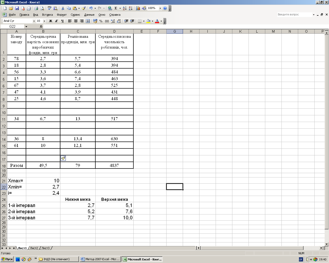329x263 pixels.
Task: Activate the Format Painter brush
Action: coord(84,8)
